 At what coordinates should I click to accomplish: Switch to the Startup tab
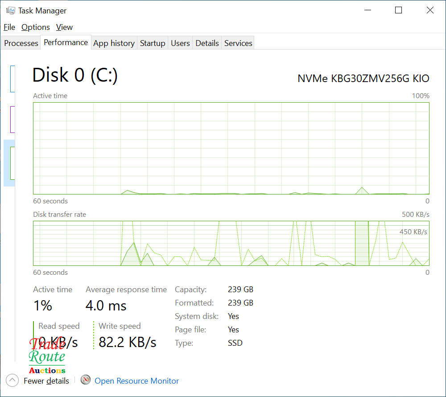pyautogui.click(x=153, y=43)
